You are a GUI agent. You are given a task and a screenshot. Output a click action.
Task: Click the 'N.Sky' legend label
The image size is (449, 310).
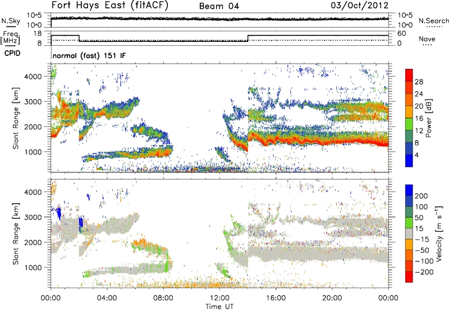tap(11, 21)
